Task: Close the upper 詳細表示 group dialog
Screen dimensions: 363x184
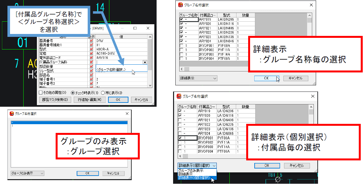Action: [311, 5]
